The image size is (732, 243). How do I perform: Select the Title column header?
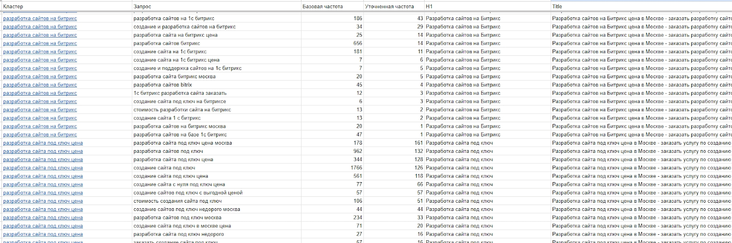pyautogui.click(x=557, y=6)
